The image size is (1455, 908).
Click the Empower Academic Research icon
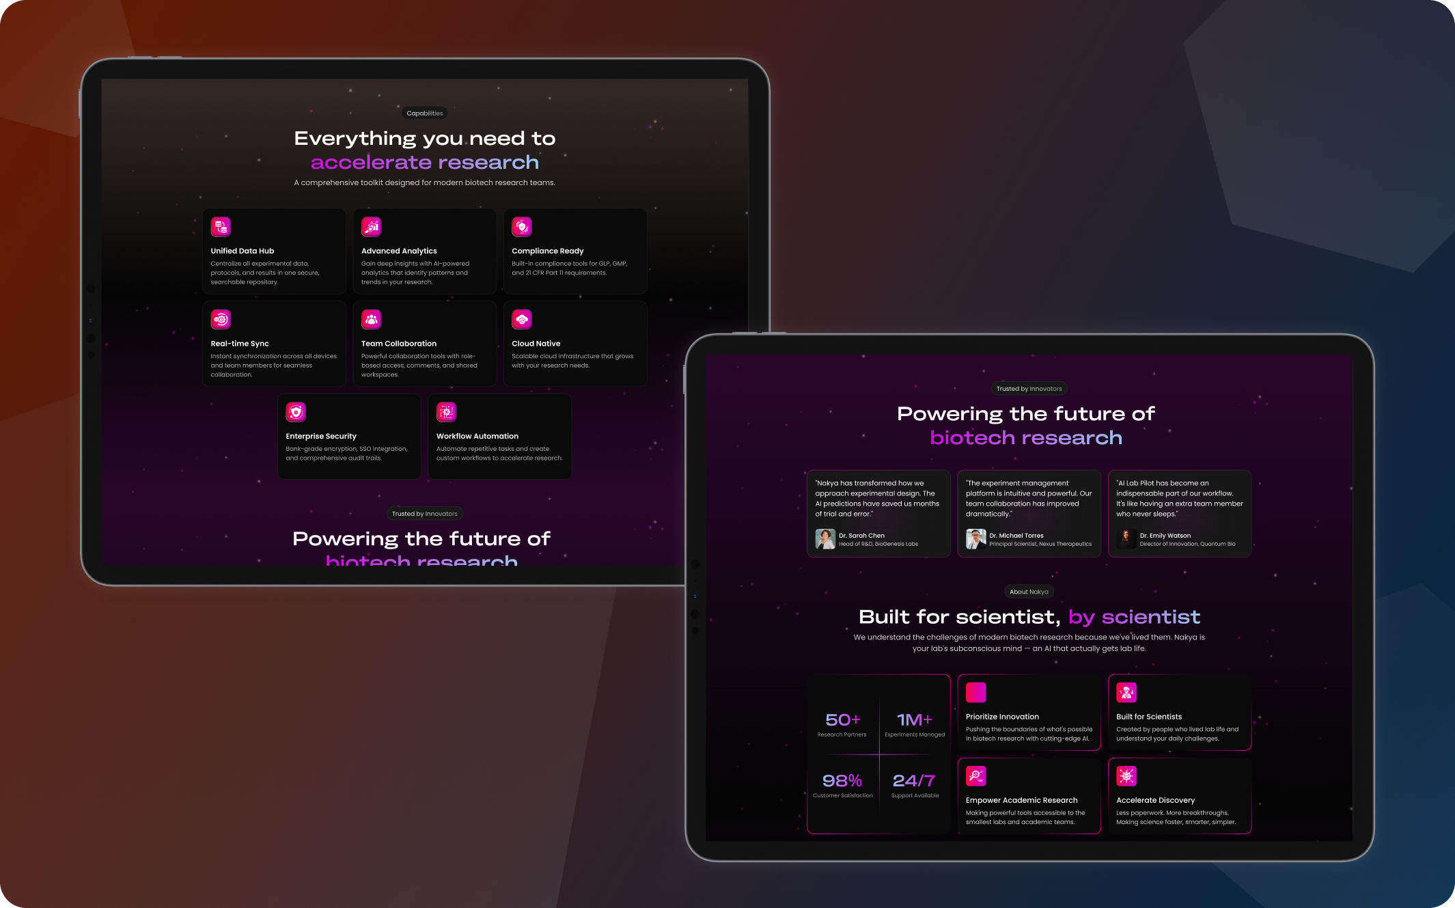pos(975,776)
